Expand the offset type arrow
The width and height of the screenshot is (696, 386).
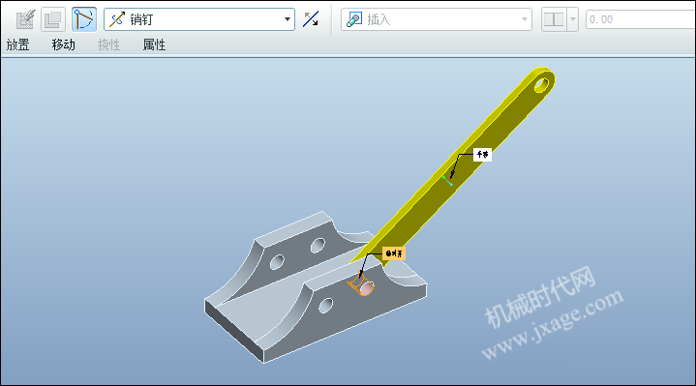coord(573,19)
